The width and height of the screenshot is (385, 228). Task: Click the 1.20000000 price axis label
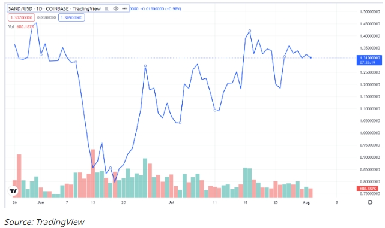point(370,84)
